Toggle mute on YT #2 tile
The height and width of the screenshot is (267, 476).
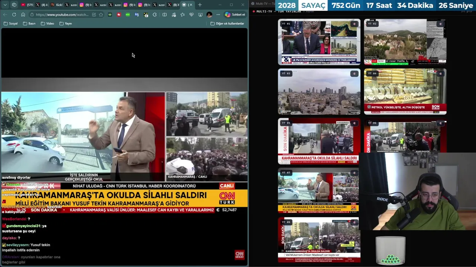click(x=440, y=24)
